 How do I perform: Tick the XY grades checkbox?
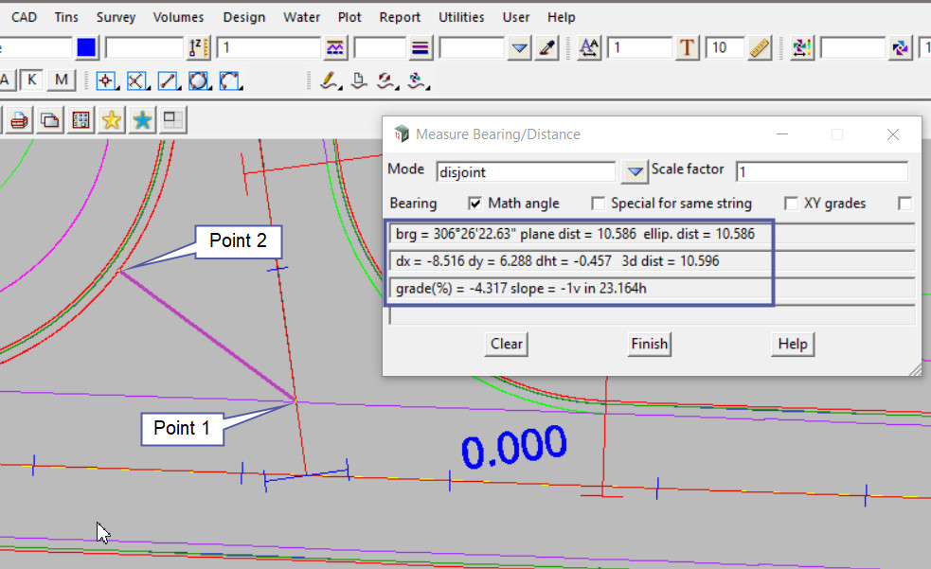pos(791,204)
